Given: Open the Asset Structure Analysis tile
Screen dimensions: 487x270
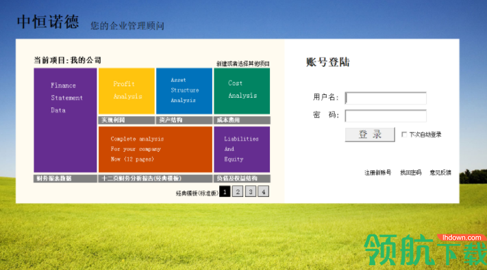Looking at the screenshot, I should (184, 91).
